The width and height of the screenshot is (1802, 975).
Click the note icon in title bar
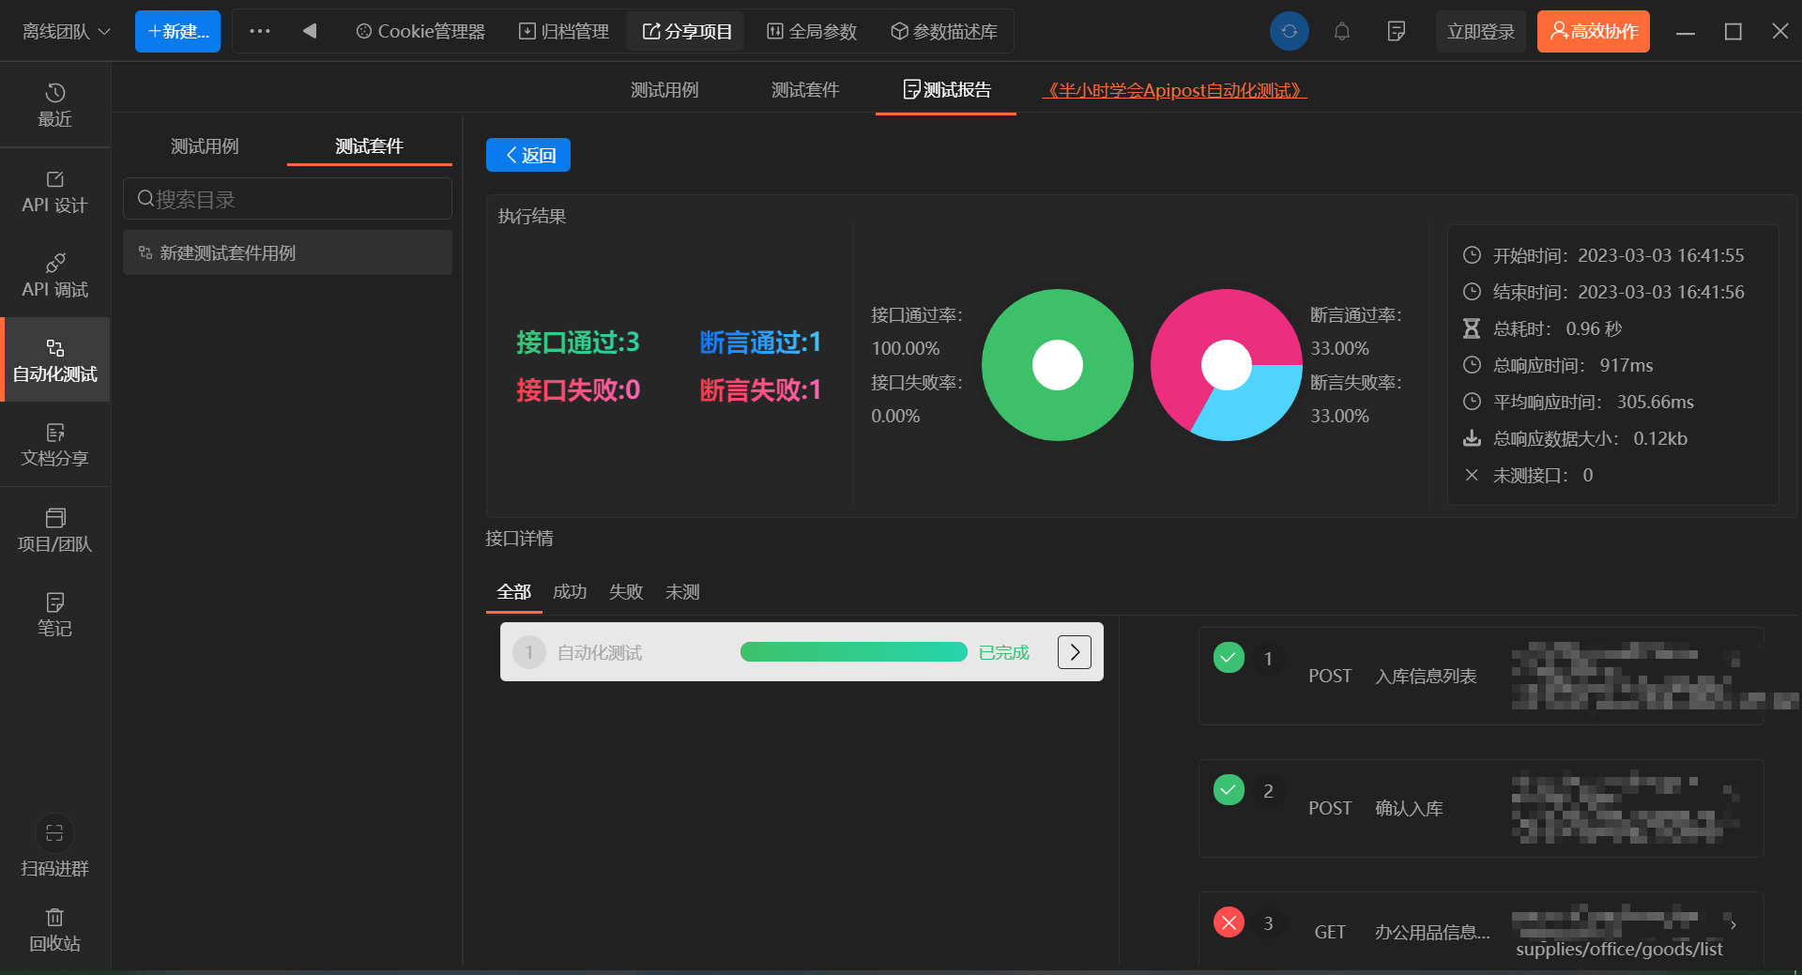(1396, 31)
